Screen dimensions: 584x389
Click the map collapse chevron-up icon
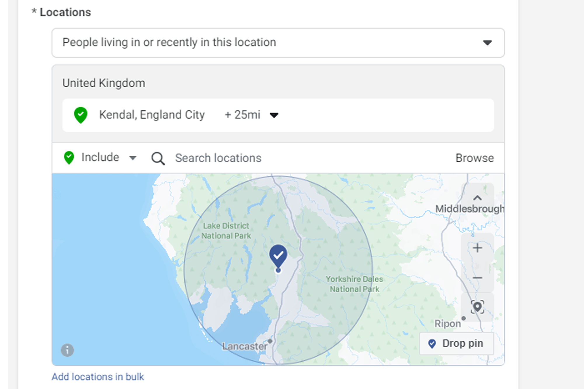(x=477, y=198)
